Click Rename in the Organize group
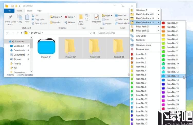193x125 pixels. click(70, 22)
